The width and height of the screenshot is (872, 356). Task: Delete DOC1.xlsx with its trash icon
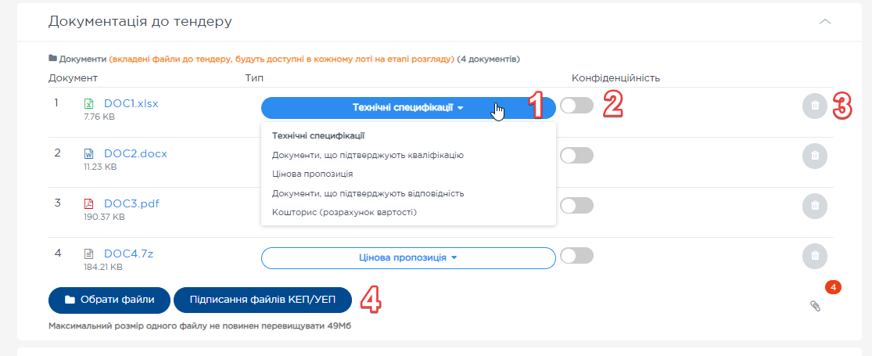tap(814, 106)
